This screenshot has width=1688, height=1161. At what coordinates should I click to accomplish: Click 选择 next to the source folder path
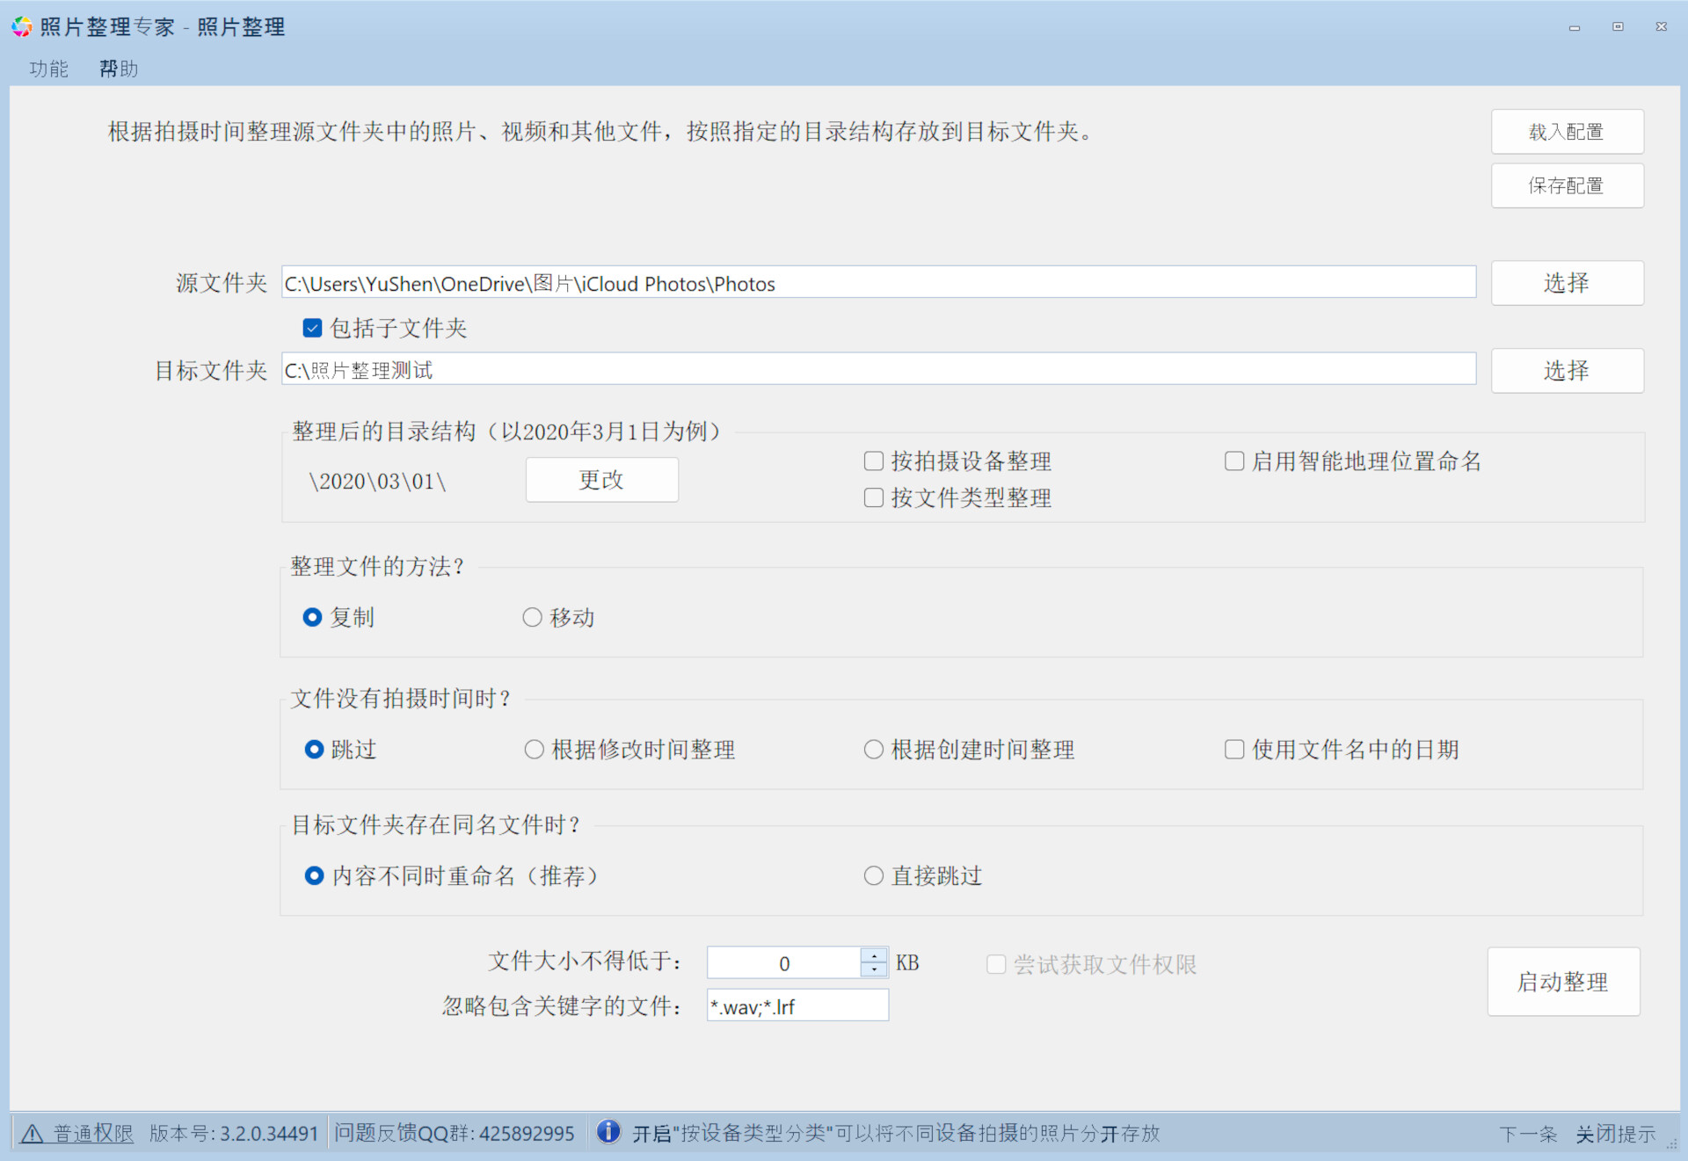(1567, 282)
